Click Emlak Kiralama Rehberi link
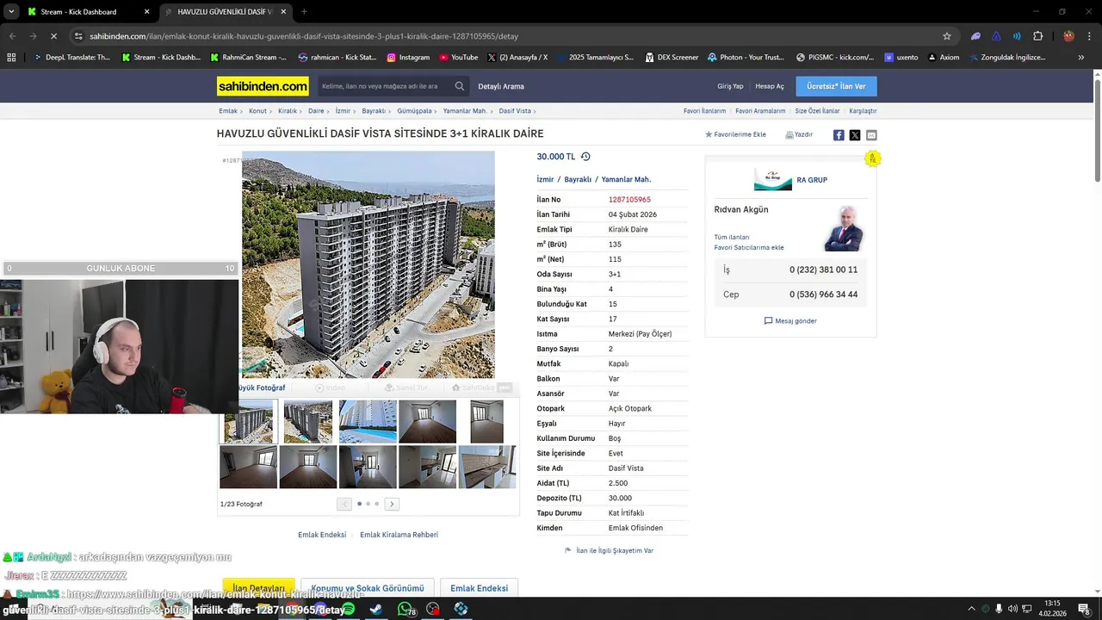 tap(399, 535)
